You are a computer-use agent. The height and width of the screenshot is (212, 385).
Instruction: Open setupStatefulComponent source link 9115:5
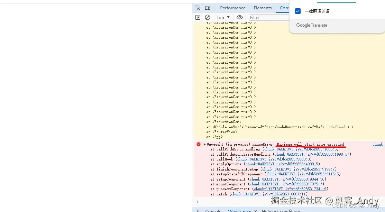click(302, 174)
